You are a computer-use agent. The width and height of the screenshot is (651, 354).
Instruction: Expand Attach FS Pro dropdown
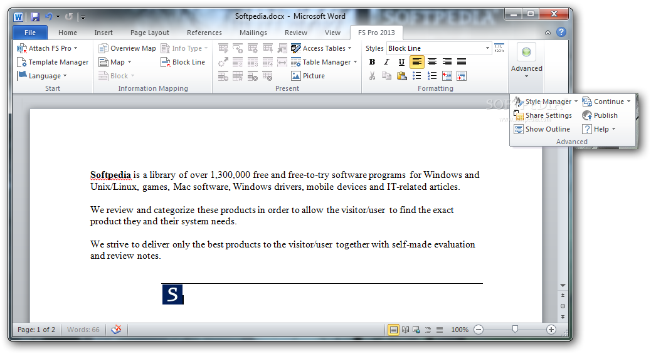(75, 48)
